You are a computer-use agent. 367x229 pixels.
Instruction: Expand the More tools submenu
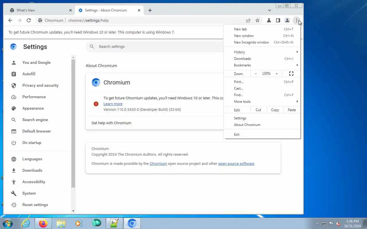tap(262, 101)
